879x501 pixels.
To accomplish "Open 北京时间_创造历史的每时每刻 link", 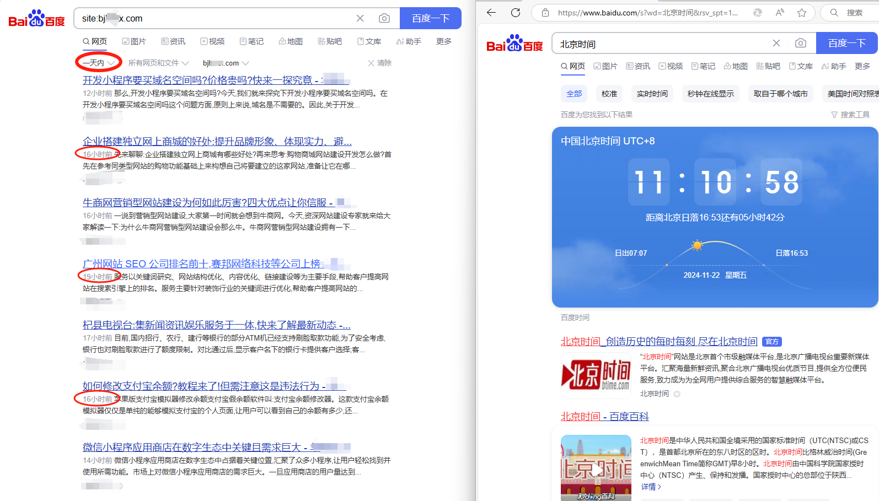I will [659, 341].
